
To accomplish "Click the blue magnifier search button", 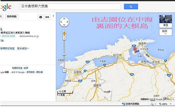I will point(131,7).
